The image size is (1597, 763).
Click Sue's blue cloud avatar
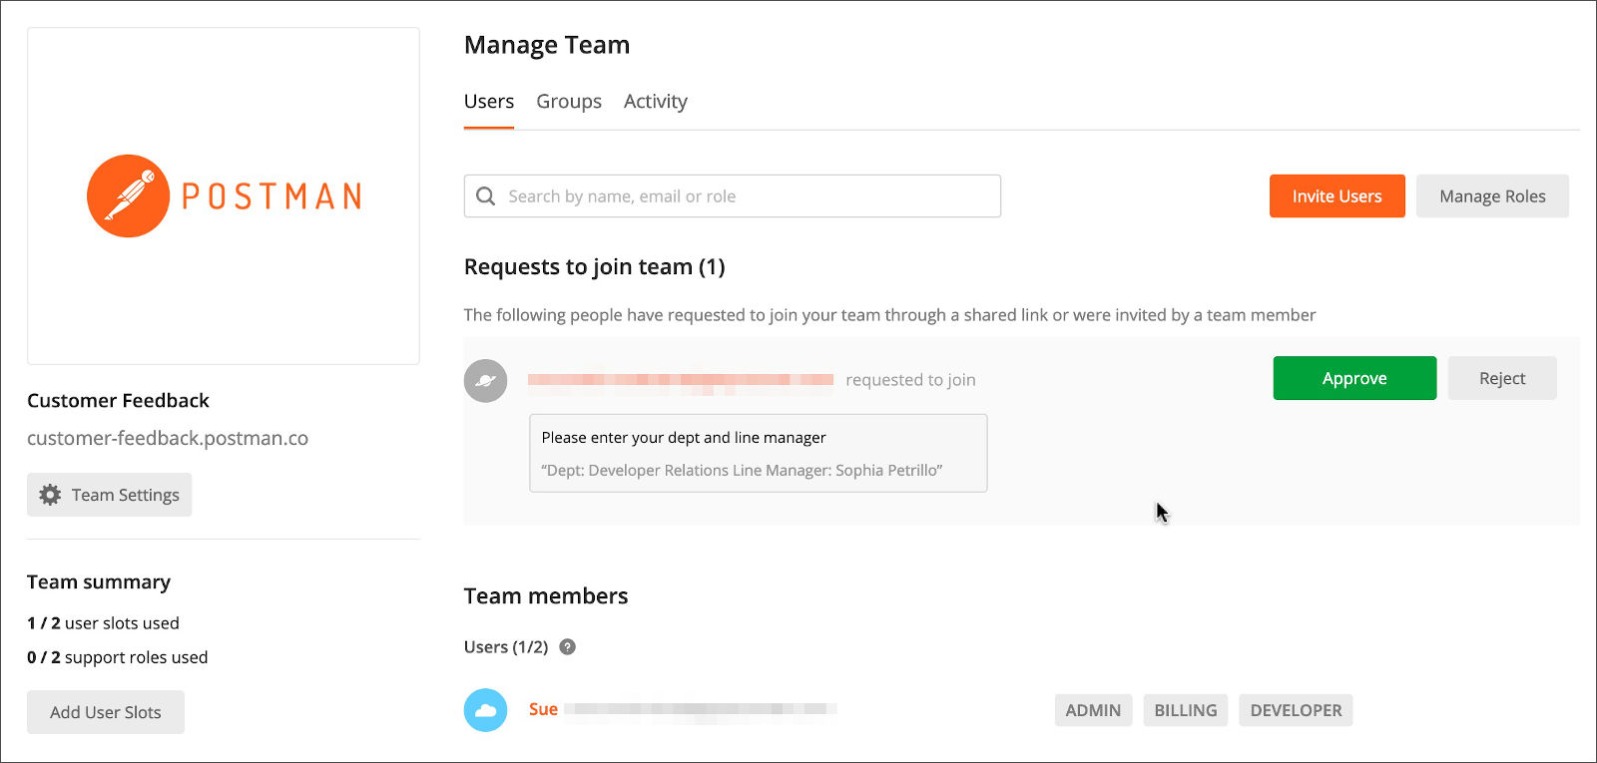[x=486, y=710]
